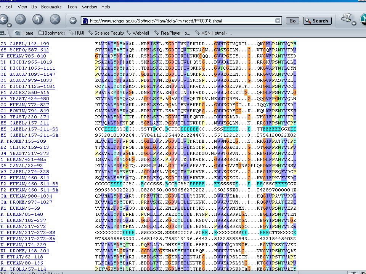Viewport: 366px width, 274px height.
Task: Open the HUMAN/980-1034 link
Action: (26, 196)
